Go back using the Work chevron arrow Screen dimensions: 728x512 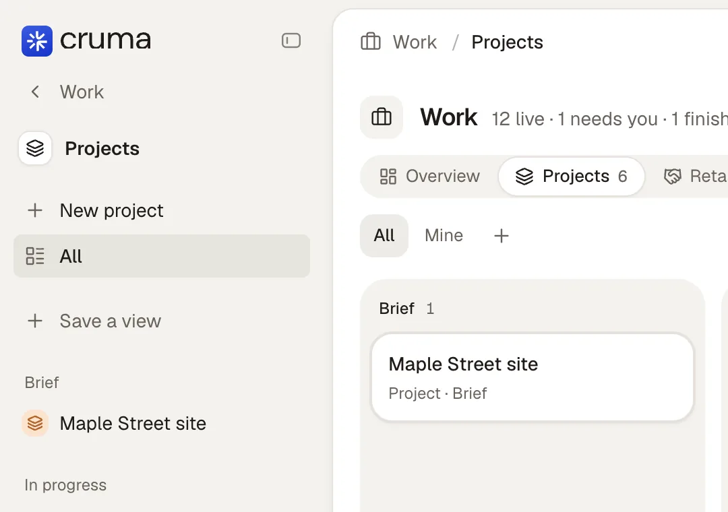tap(35, 92)
